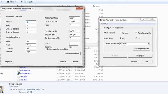
Task: Select the unins000.exe file
Action: coord(25,73)
